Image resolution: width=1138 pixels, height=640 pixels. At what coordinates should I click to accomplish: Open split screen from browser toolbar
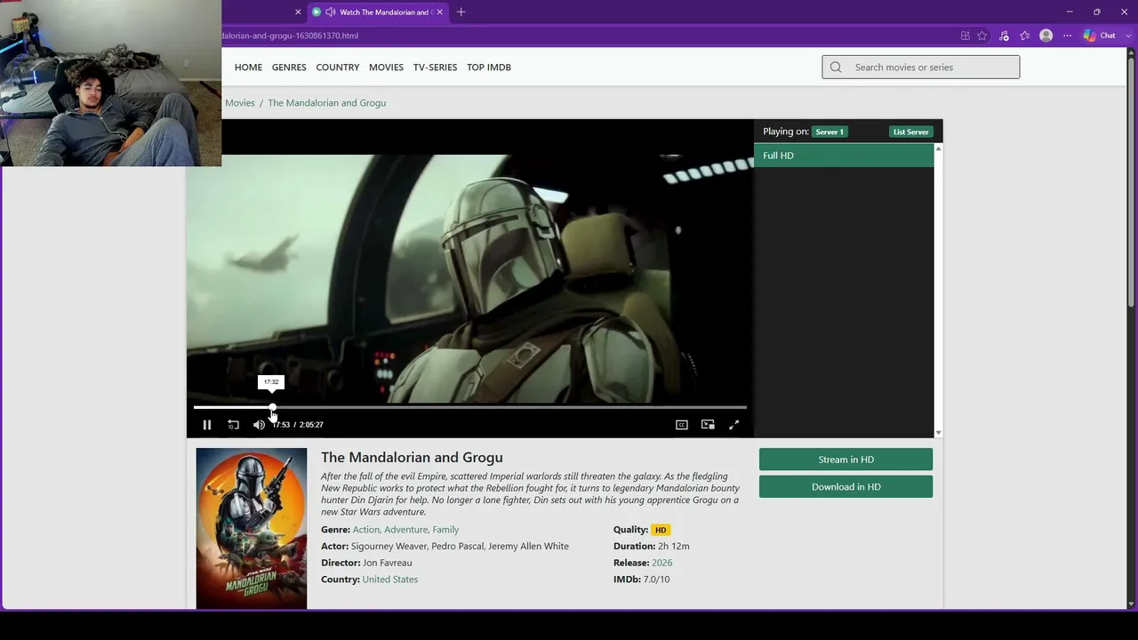coord(965,36)
